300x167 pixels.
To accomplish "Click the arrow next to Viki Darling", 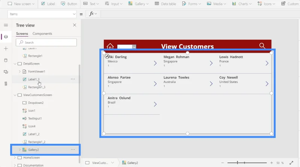I will (155, 63).
